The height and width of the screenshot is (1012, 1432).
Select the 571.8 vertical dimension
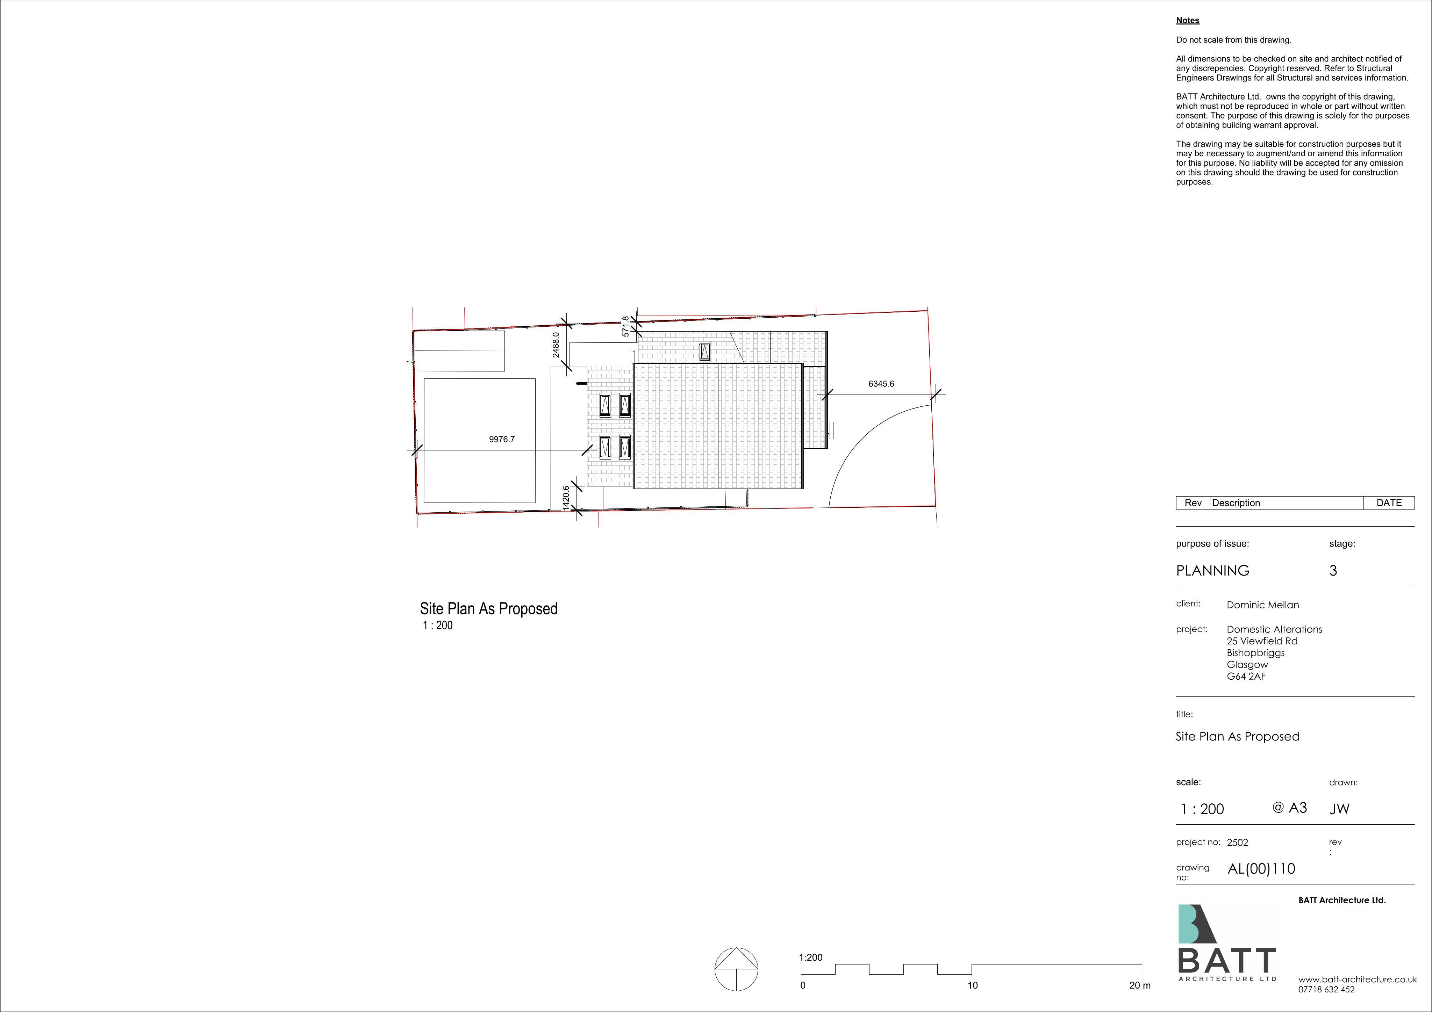point(625,327)
